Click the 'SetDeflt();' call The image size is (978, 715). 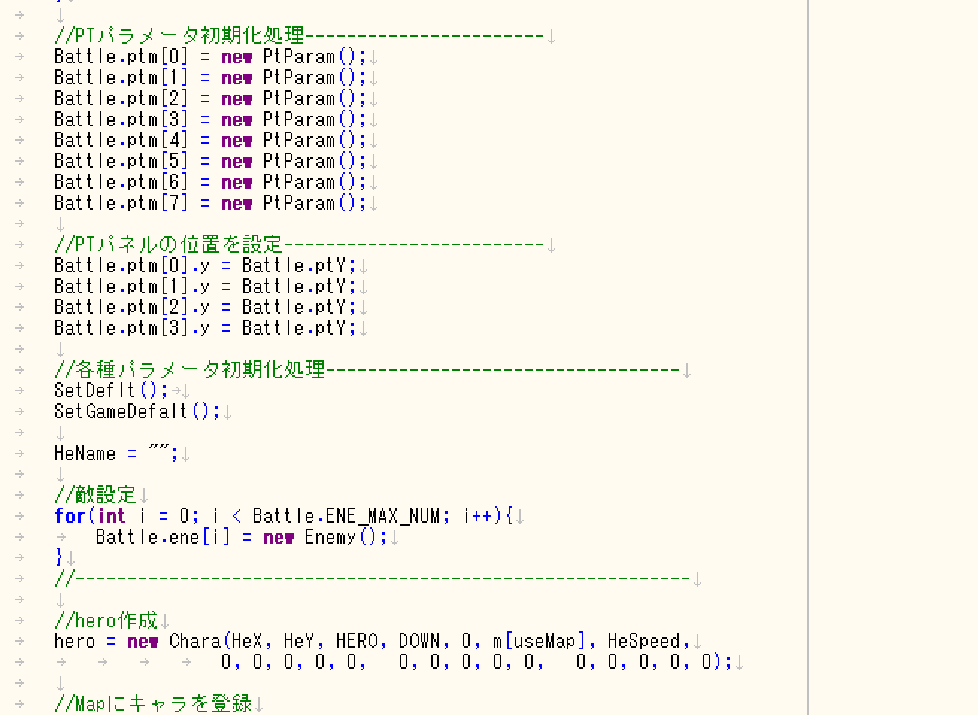click(x=111, y=391)
